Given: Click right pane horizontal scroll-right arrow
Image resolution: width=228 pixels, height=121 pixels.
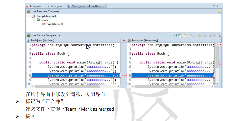Looking at the screenshot, I should (213, 86).
